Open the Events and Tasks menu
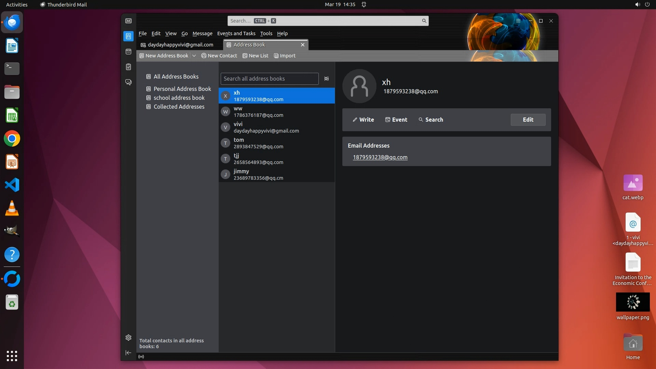 click(x=236, y=33)
